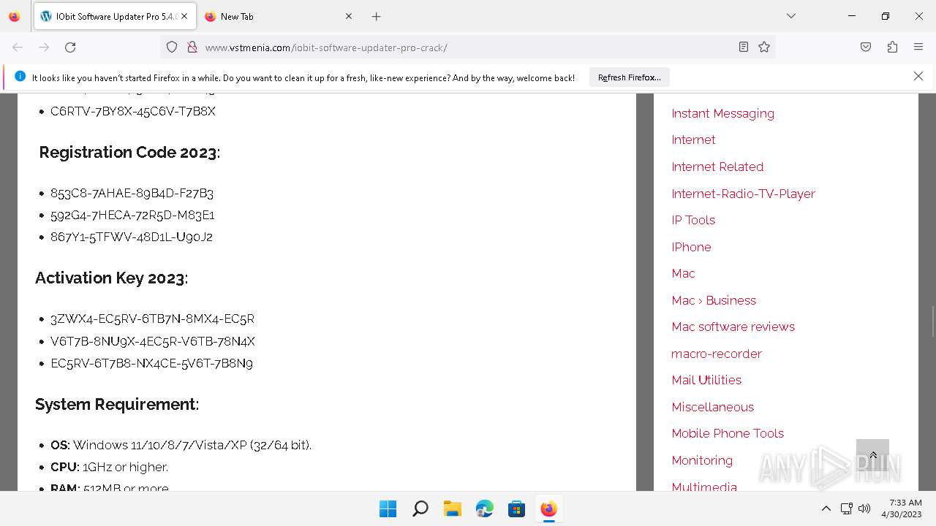Click the Activation Key 2023 heading
This screenshot has height=526, width=936.
111,278
